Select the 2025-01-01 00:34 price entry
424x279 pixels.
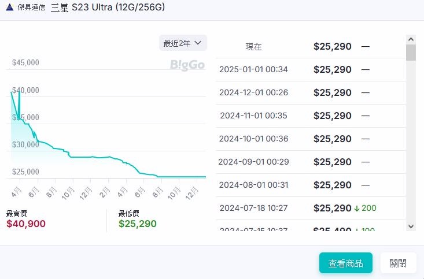pyautogui.click(x=311, y=70)
